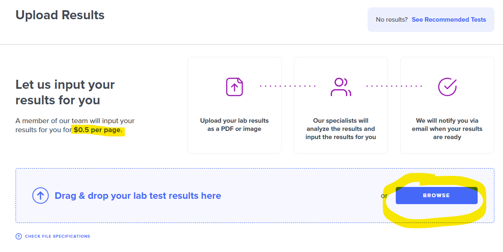Click the 'We will notify you via email' card
The width and height of the screenshot is (503, 252).
[x=447, y=105]
